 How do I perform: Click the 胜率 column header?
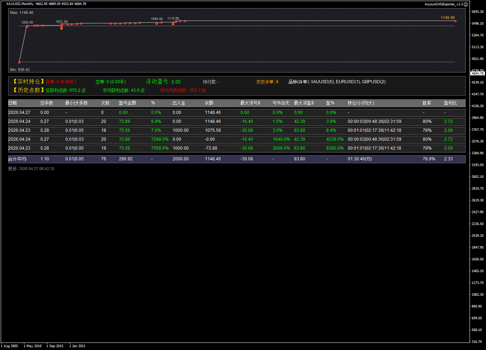click(x=427, y=103)
